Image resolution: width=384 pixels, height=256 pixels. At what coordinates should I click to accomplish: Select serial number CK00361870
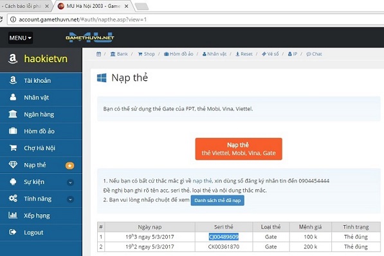tap(224, 247)
